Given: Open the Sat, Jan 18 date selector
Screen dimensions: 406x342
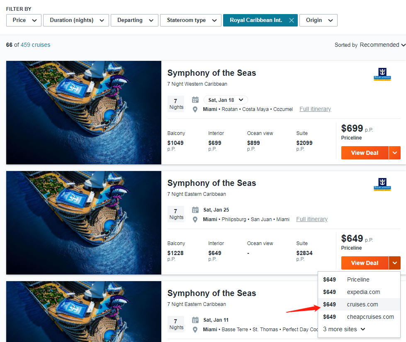Looking at the screenshot, I should [x=226, y=100].
